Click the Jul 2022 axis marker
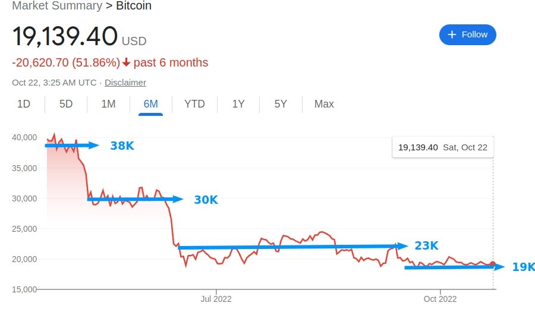The image size is (535, 309). click(x=216, y=299)
